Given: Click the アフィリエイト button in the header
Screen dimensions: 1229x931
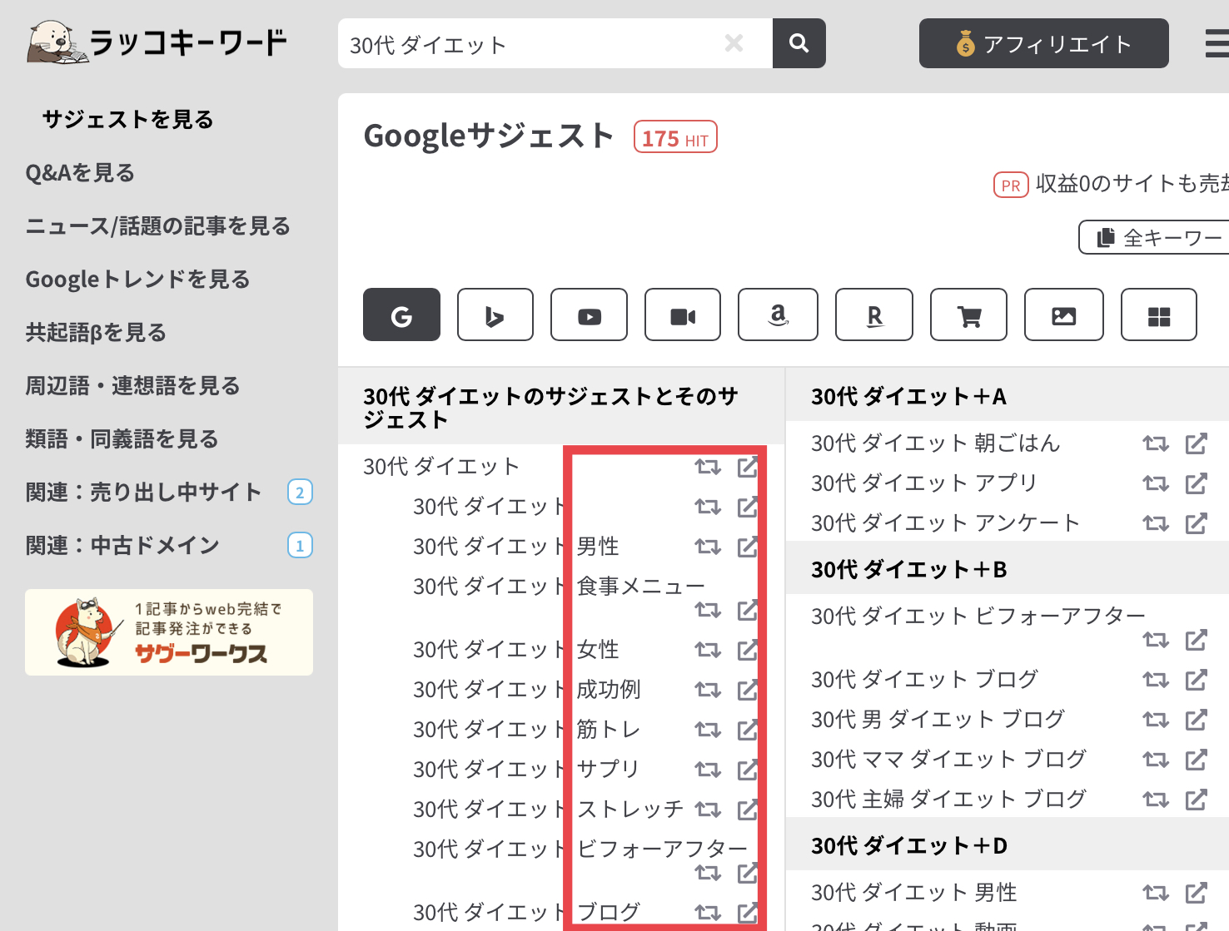Looking at the screenshot, I should pos(1044,43).
